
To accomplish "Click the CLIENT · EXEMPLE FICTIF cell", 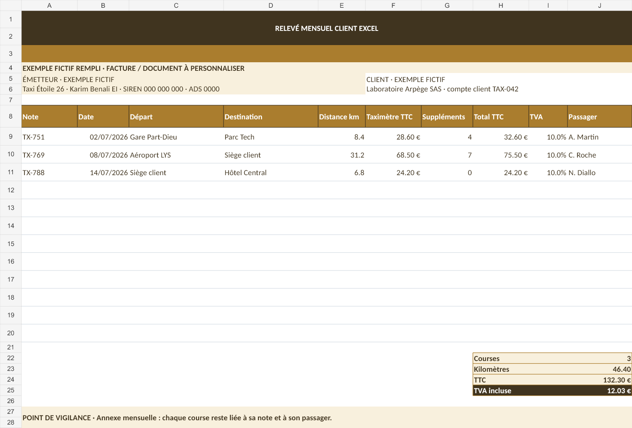I will click(499, 79).
